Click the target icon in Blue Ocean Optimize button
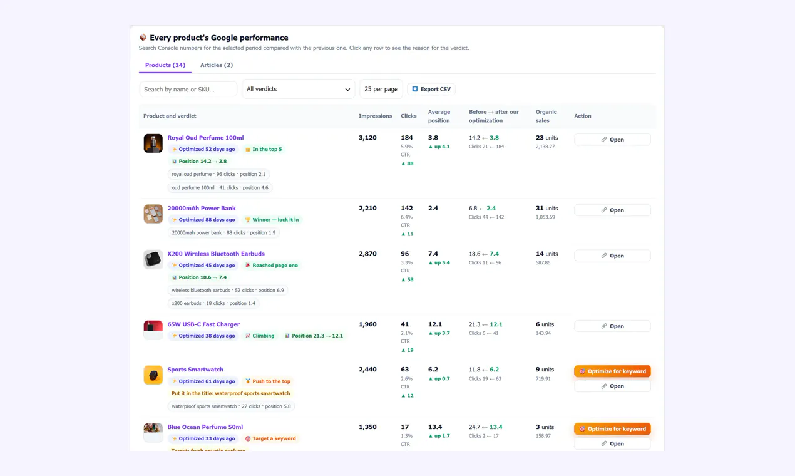Image resolution: width=795 pixels, height=476 pixels. [582, 429]
